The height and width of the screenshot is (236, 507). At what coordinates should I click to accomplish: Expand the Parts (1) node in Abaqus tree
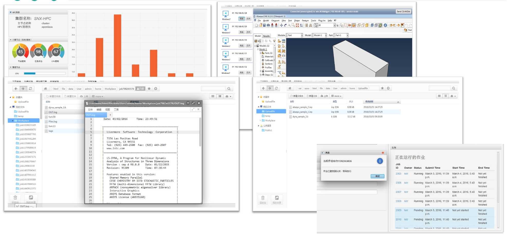(260, 53)
